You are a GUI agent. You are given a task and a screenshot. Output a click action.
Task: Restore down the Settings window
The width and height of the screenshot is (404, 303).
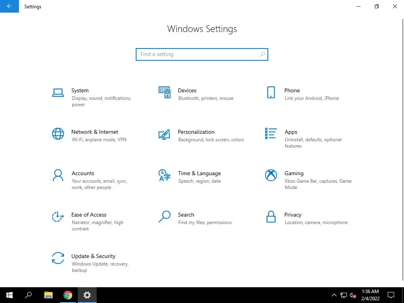pos(377,6)
